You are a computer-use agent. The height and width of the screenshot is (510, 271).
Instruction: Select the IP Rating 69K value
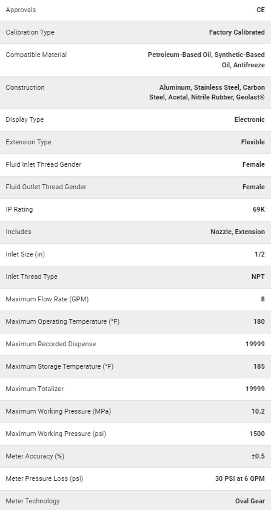click(x=259, y=209)
